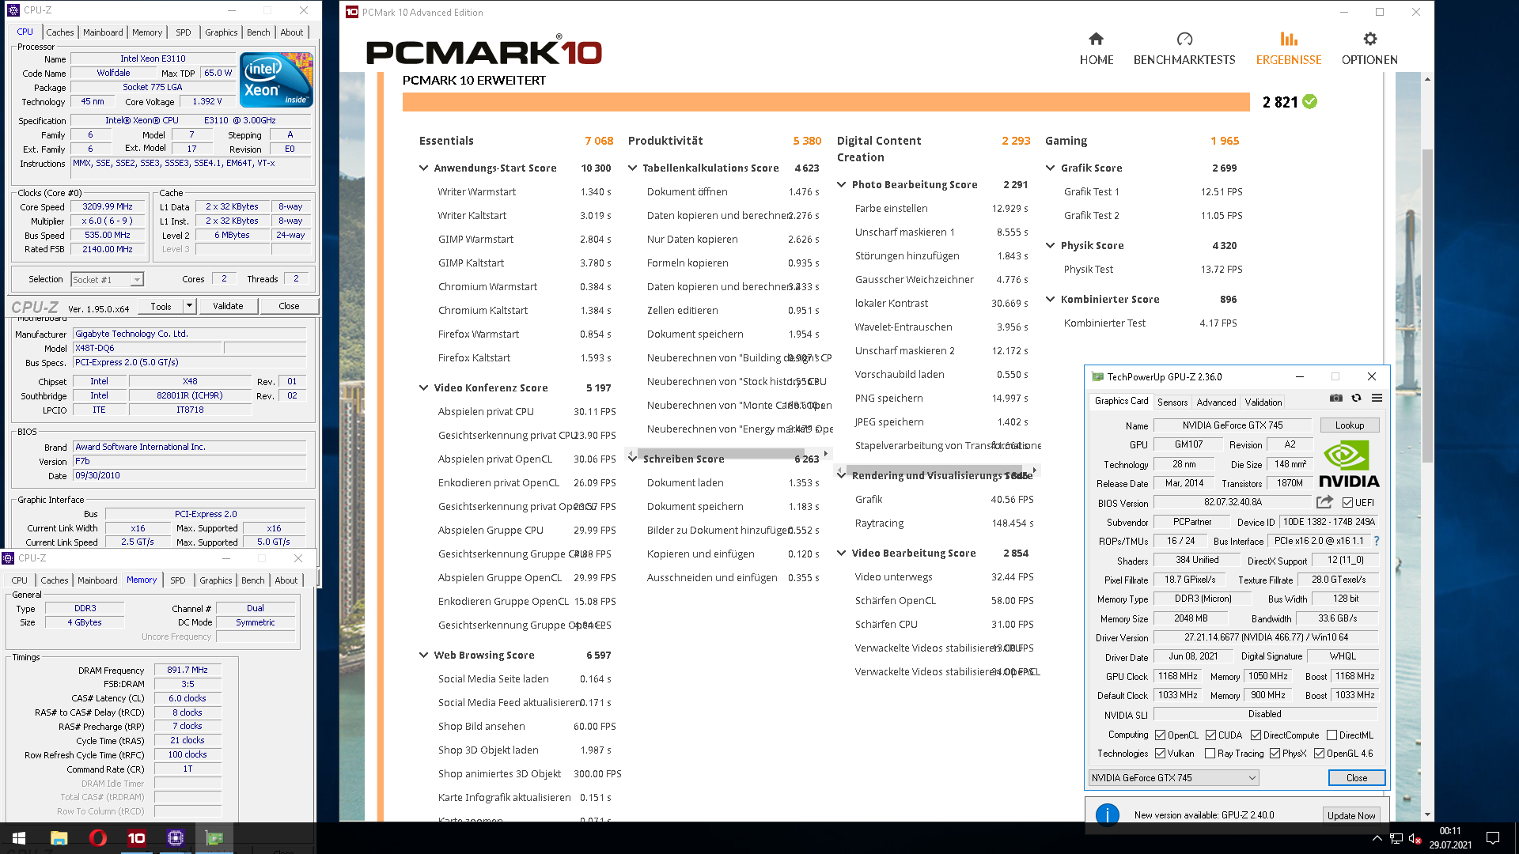Open File Explorer from the taskbar
Image resolution: width=1519 pixels, height=854 pixels.
point(59,837)
